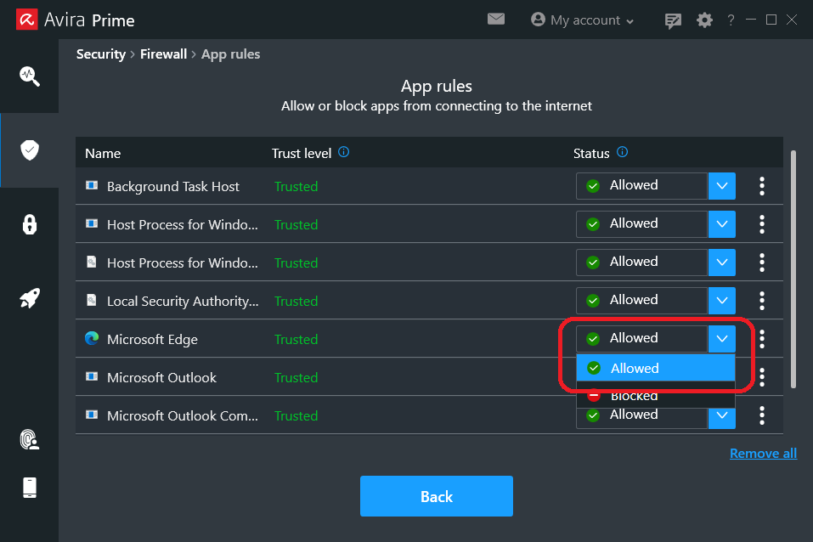The image size is (813, 542).
Task: Open the fingerprint identity sidebar icon
Action: [30, 439]
